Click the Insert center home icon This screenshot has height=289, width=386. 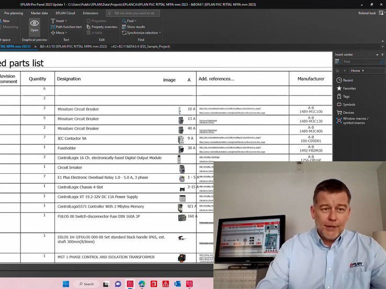click(337, 71)
